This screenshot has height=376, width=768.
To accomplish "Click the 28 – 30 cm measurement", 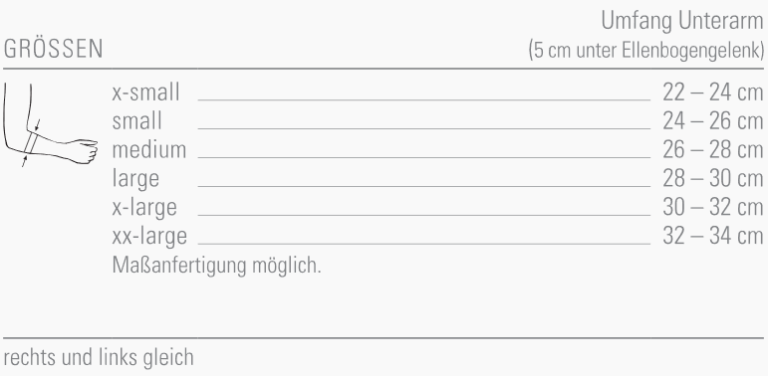I will tap(712, 178).
